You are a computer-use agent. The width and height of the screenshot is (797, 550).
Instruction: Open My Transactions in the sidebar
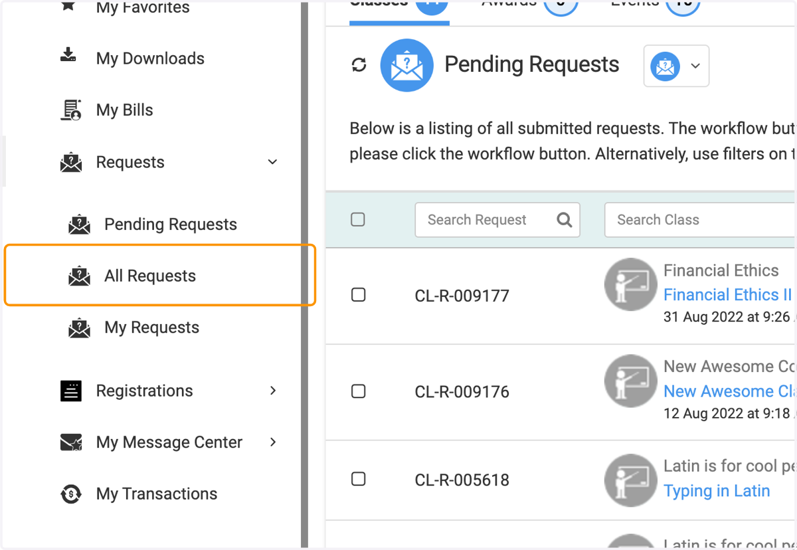(x=157, y=494)
